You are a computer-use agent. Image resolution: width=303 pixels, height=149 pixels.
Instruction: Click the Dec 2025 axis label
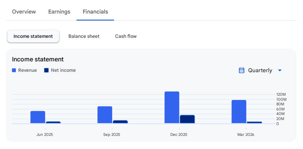coord(179,134)
